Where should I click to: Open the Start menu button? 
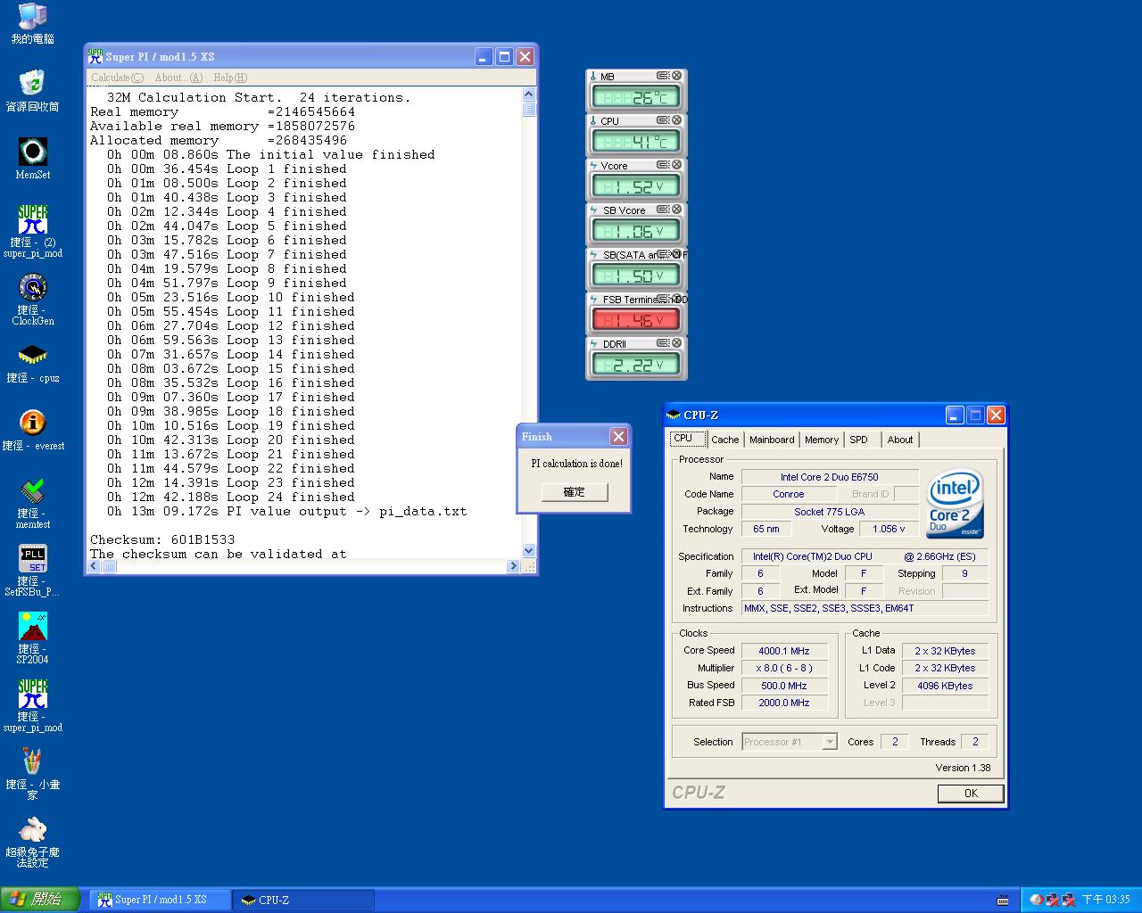tap(38, 900)
